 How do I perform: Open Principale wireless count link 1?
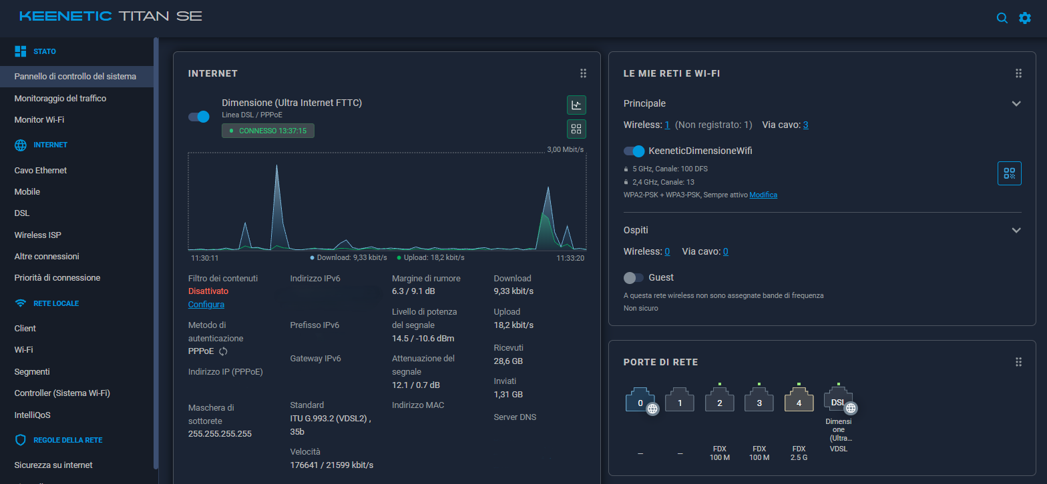click(667, 125)
